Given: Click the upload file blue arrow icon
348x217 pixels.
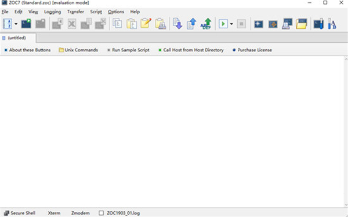Looking at the screenshot, I should [x=191, y=24].
